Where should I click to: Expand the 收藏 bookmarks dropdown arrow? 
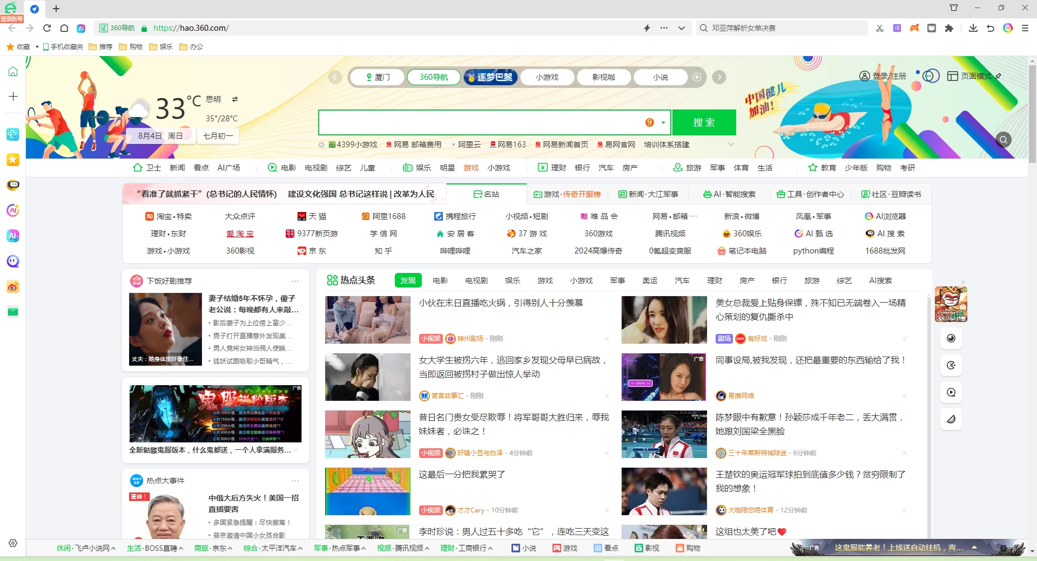(x=37, y=47)
